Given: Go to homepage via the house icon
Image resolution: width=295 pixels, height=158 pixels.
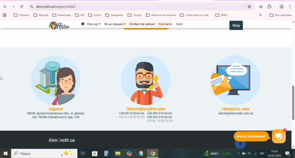Looking at the screenshot, I should (x=83, y=24).
